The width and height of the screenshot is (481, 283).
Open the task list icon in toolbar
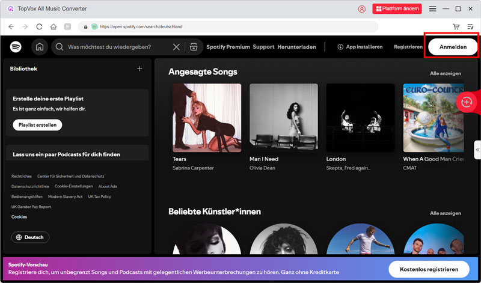click(470, 26)
